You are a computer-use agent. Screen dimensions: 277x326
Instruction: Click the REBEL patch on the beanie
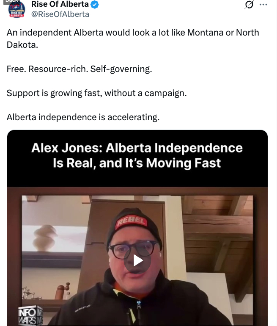tap(132, 221)
